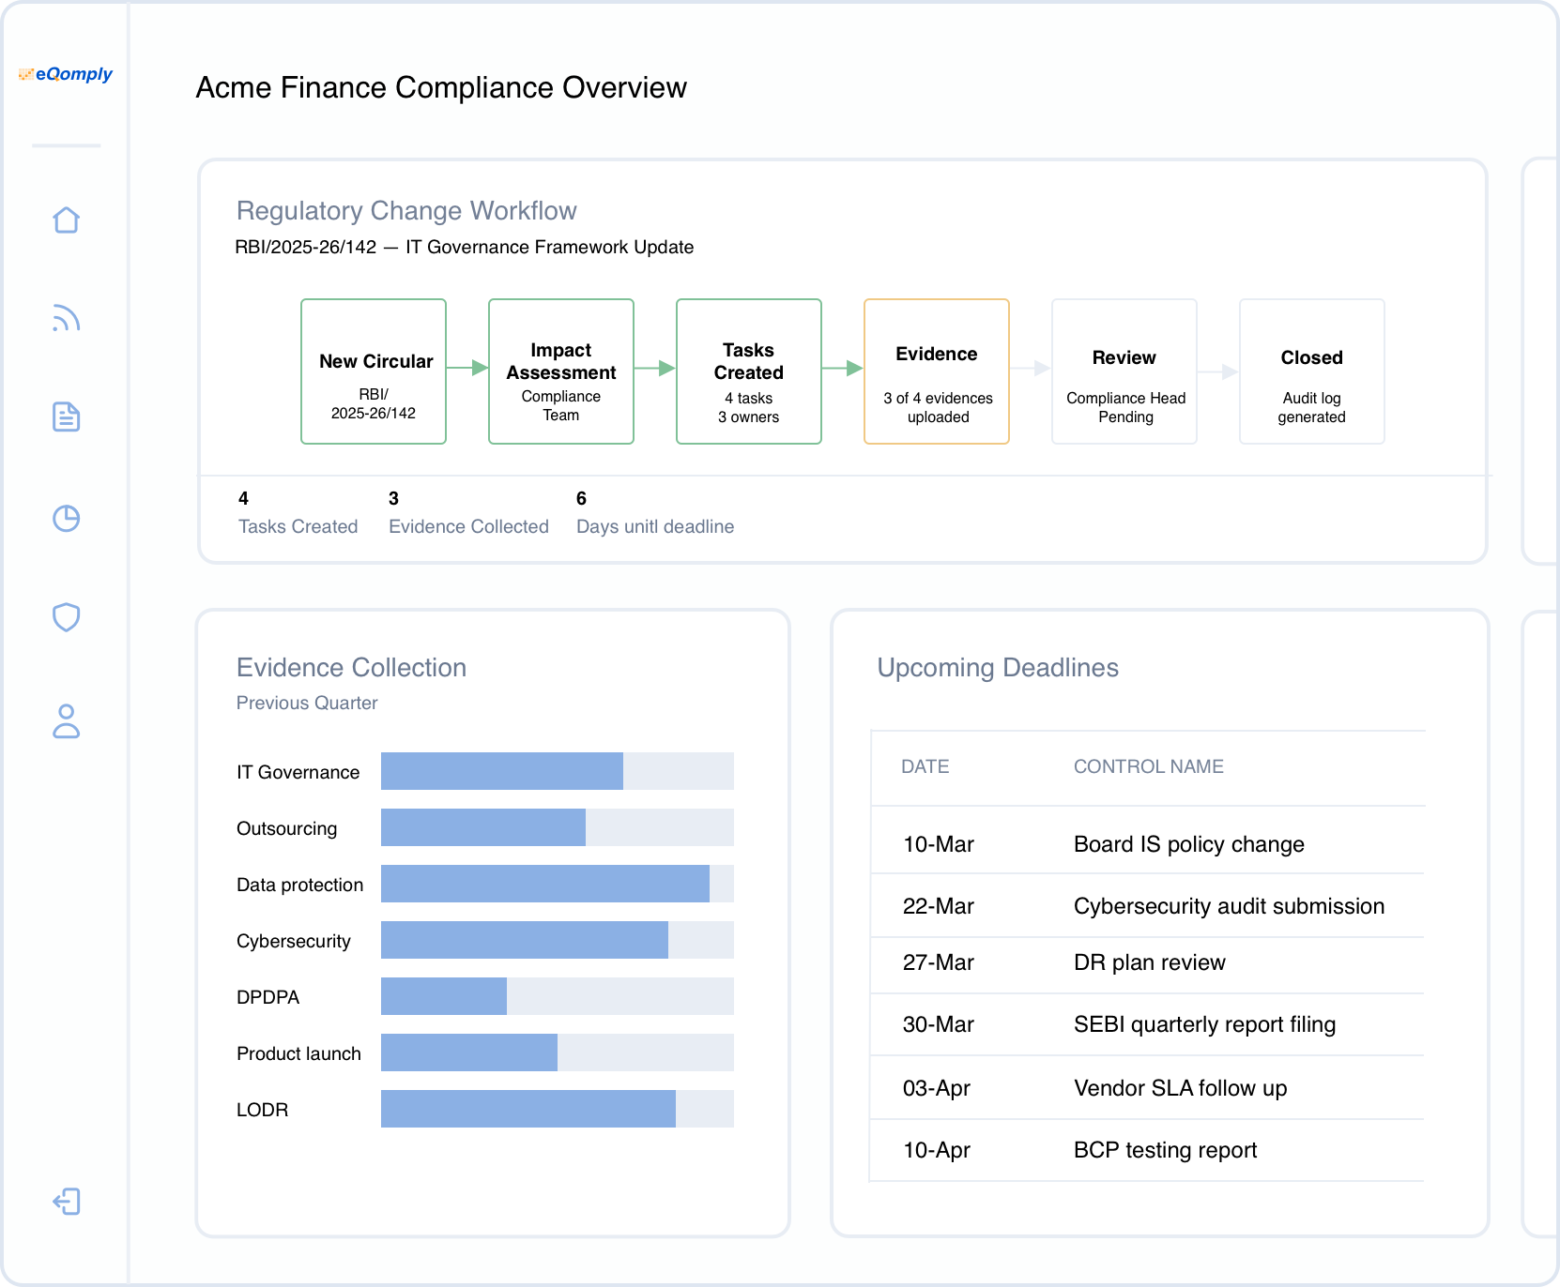The width and height of the screenshot is (1560, 1287).
Task: Select the New Circular RBI/2025-26/142 stage
Action: tap(374, 371)
